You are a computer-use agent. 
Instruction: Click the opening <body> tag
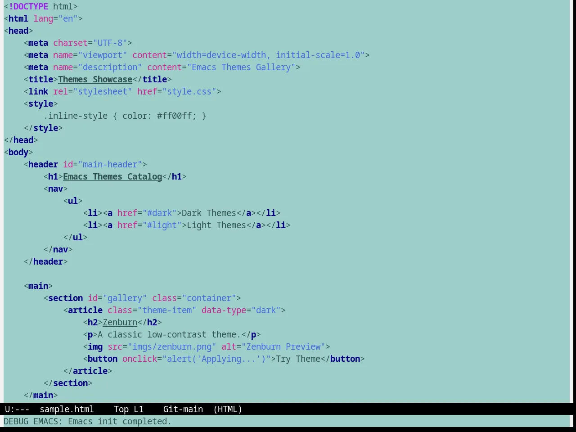[x=18, y=152]
